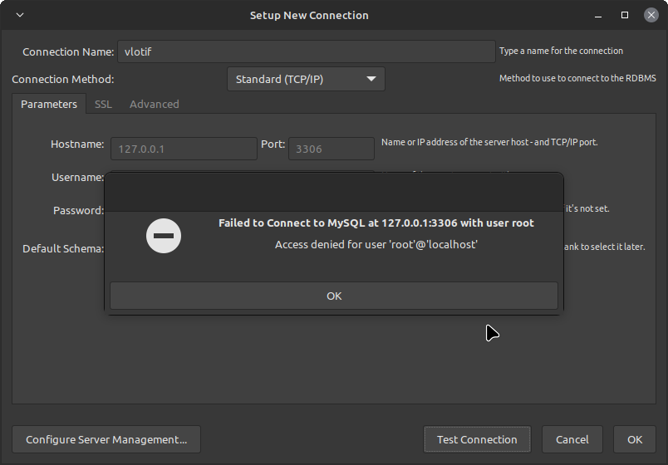The width and height of the screenshot is (668, 465).
Task: Switch to the SSL tab
Action: tap(103, 104)
